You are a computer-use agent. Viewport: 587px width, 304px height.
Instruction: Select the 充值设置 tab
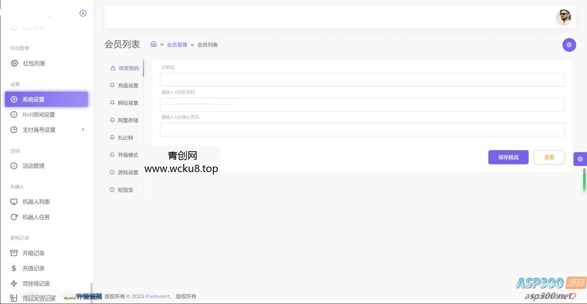tap(125, 85)
